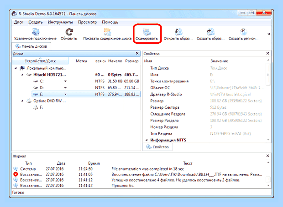Show more toolbar items via chevron
The width and height of the screenshot is (283, 207).
coord(269,34)
